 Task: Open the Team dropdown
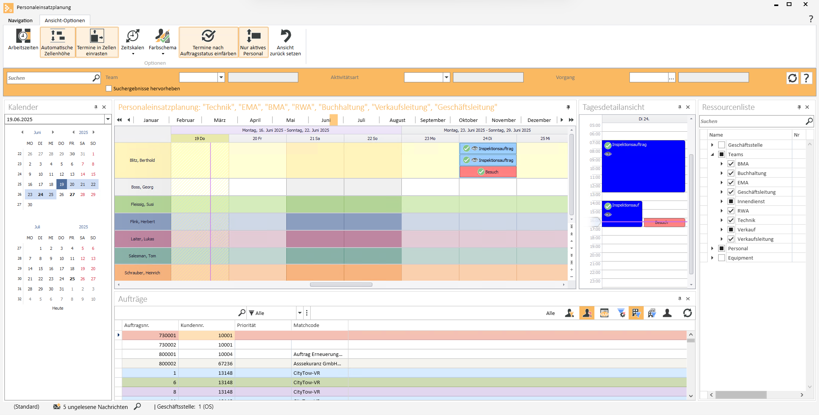221,77
